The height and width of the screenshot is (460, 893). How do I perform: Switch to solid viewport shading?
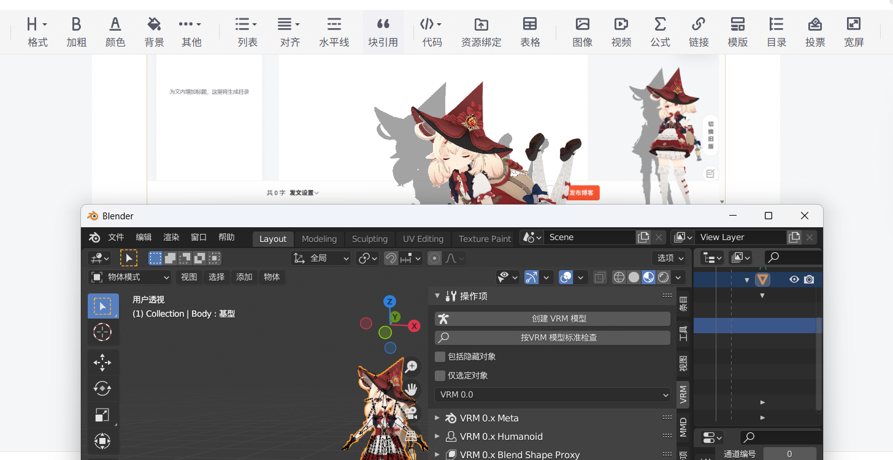[634, 277]
